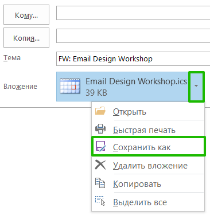
Task: Click the copy documents icon
Action: 100,183
